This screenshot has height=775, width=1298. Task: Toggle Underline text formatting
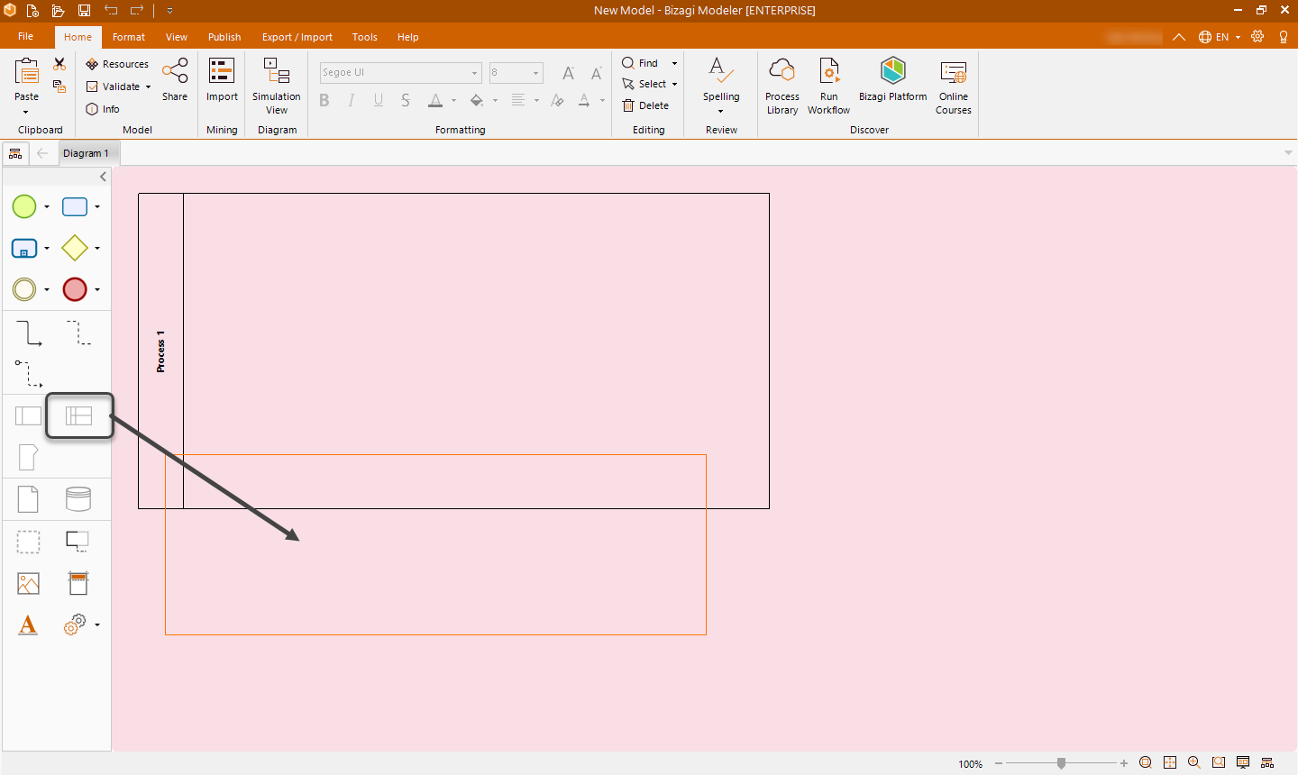pyautogui.click(x=379, y=100)
